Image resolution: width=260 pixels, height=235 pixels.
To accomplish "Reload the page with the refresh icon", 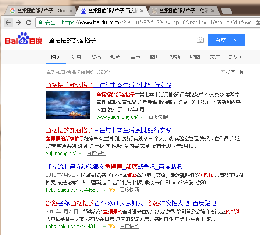I will click(28, 22).
